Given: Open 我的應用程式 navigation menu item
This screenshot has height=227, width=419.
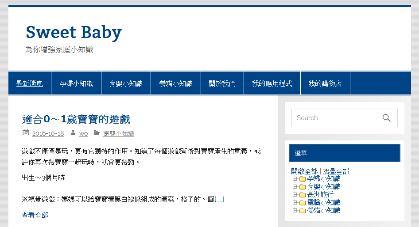Looking at the screenshot, I should pyautogui.click(x=272, y=83).
